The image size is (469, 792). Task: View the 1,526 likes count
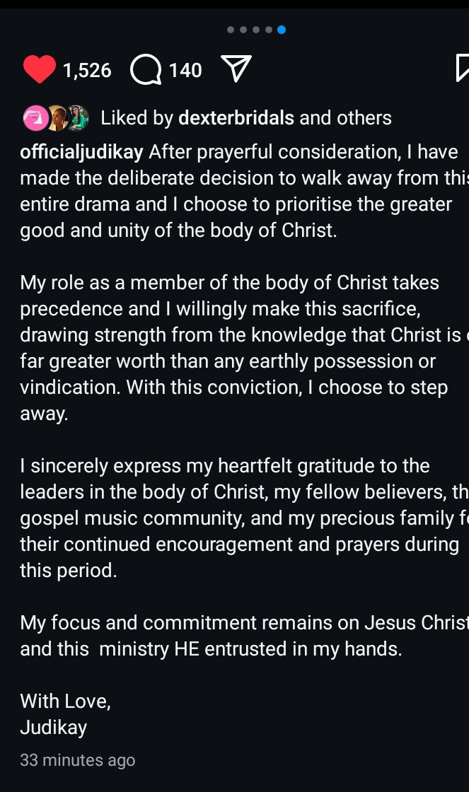pyautogui.click(x=87, y=70)
